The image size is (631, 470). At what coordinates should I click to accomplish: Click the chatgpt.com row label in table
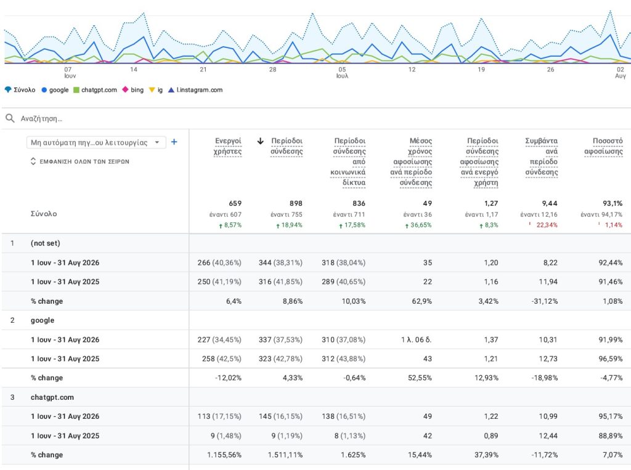52,397
